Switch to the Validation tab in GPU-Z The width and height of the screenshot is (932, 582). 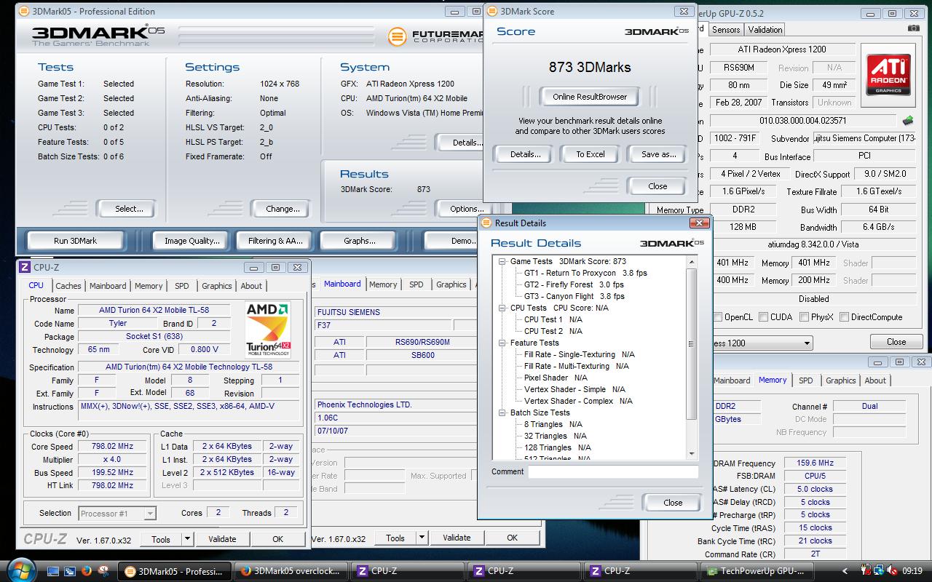click(x=765, y=30)
